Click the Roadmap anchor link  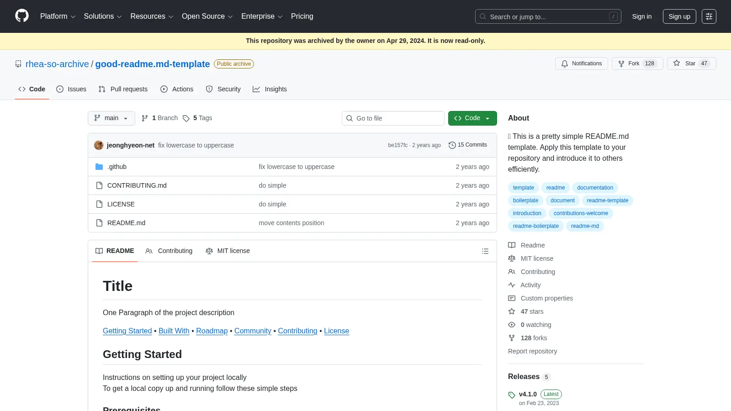[212, 331]
